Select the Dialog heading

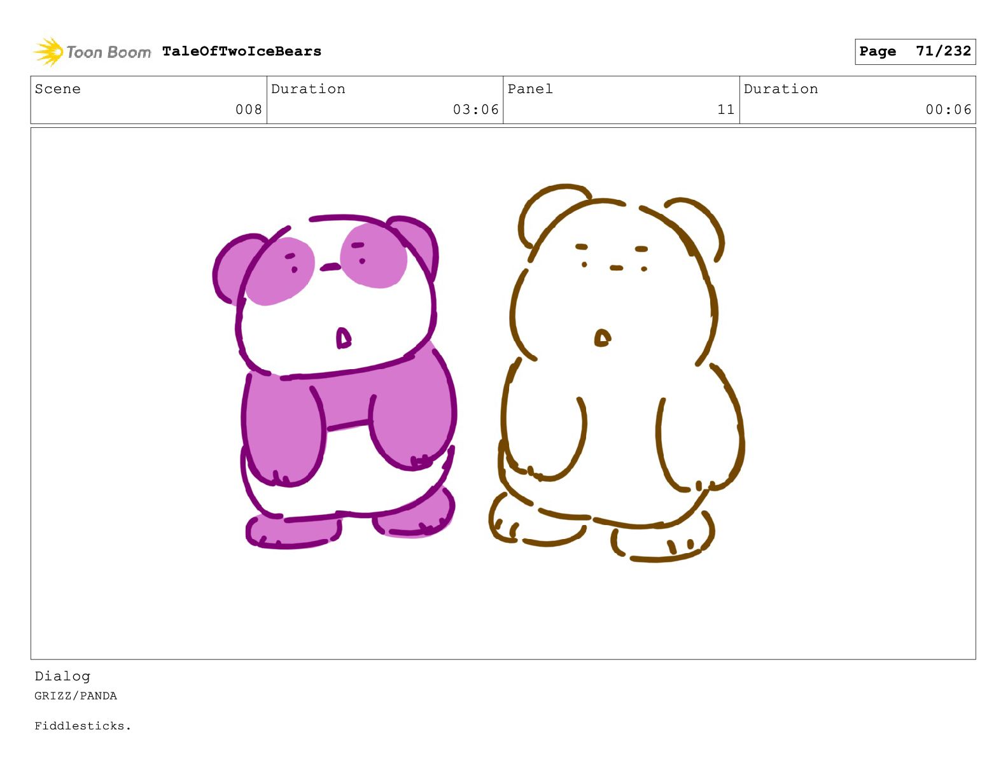click(x=62, y=676)
